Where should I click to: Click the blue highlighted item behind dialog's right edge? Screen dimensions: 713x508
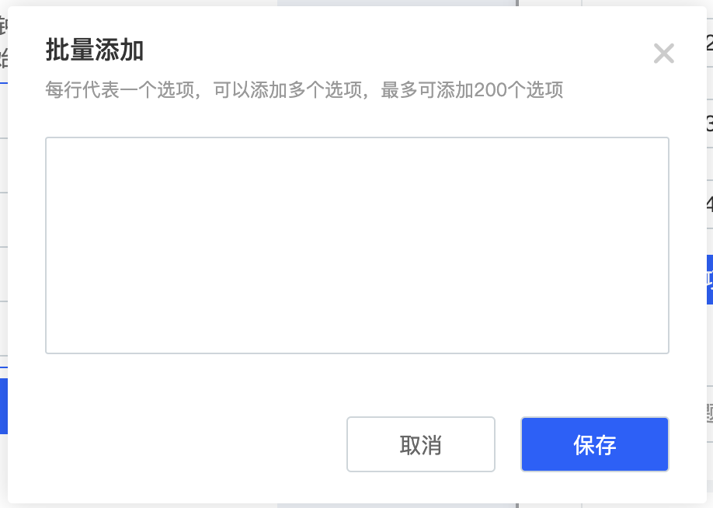(x=710, y=279)
